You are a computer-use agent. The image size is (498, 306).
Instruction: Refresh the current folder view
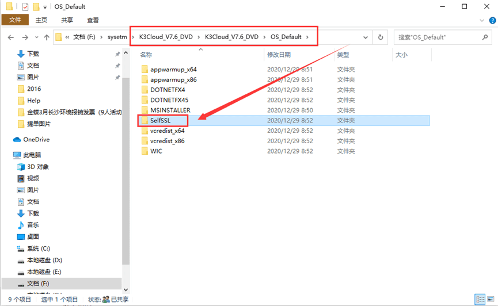point(381,37)
